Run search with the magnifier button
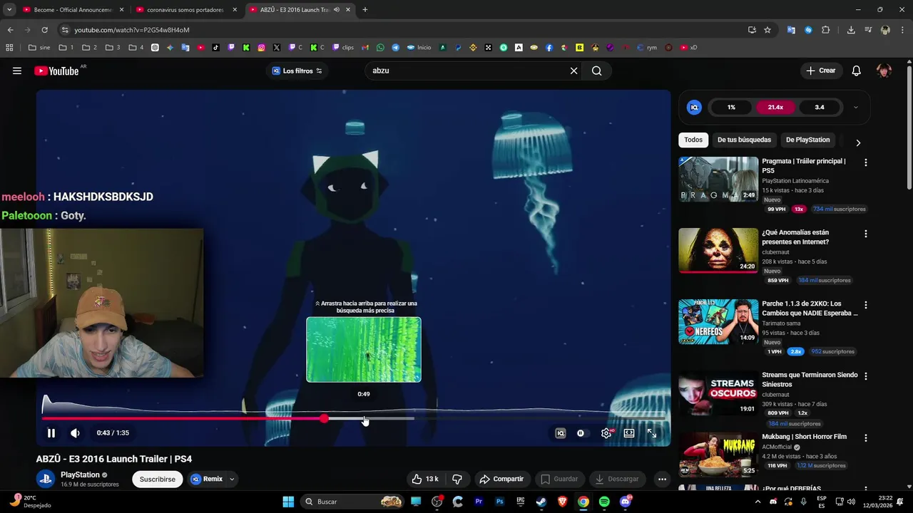 tap(597, 71)
